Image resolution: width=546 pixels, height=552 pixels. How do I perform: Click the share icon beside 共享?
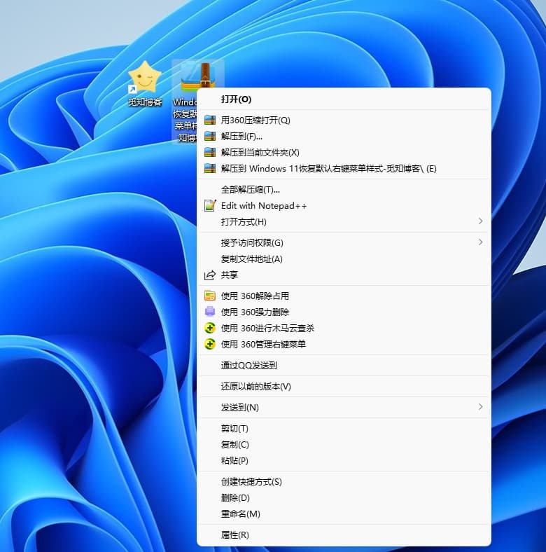pos(209,275)
